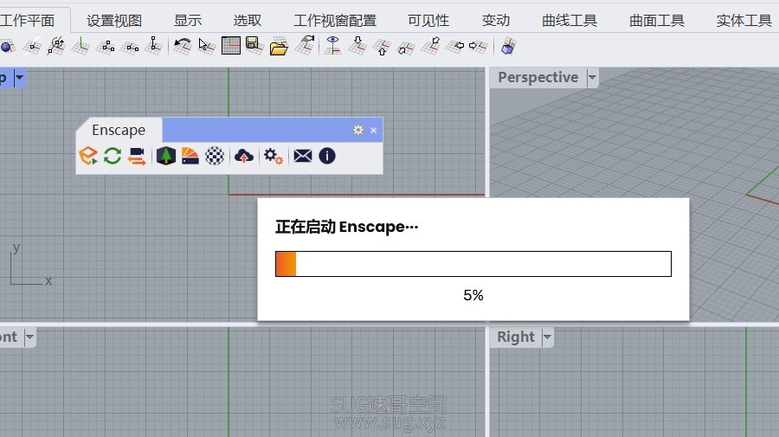The height and width of the screenshot is (437, 779).
Task: Open Enscape about info icon
Action: point(327,156)
